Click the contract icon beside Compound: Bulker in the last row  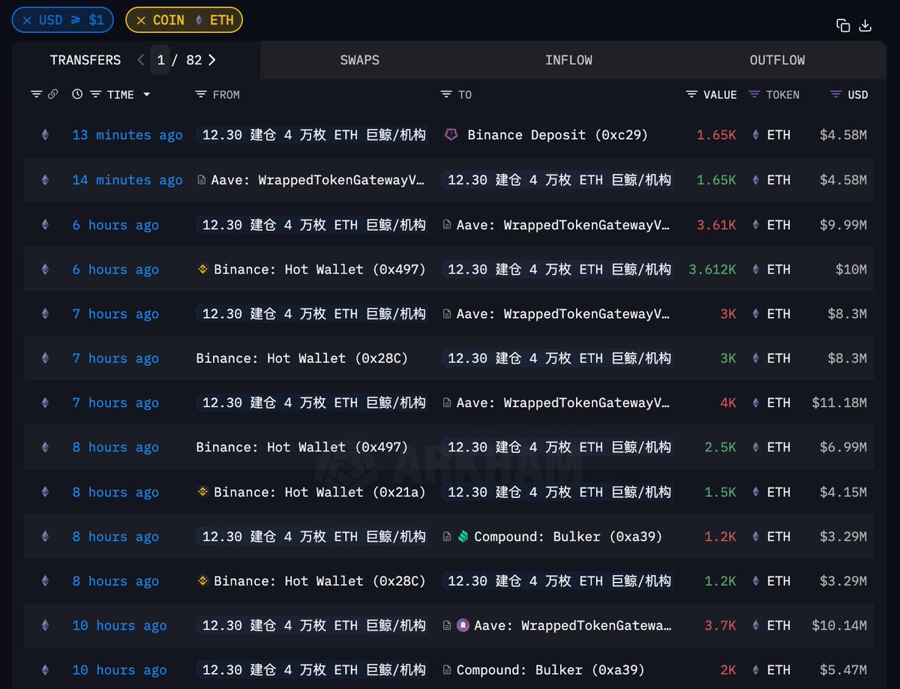pyautogui.click(x=447, y=670)
